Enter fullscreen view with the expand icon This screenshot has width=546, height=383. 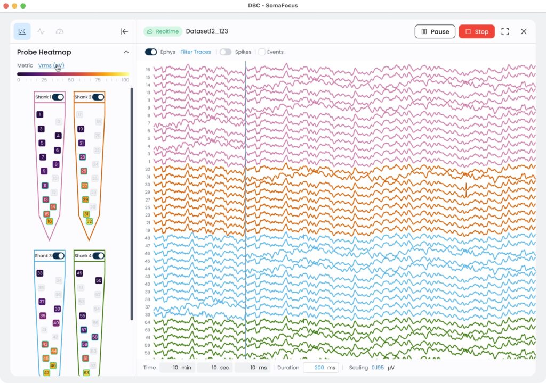coord(505,31)
